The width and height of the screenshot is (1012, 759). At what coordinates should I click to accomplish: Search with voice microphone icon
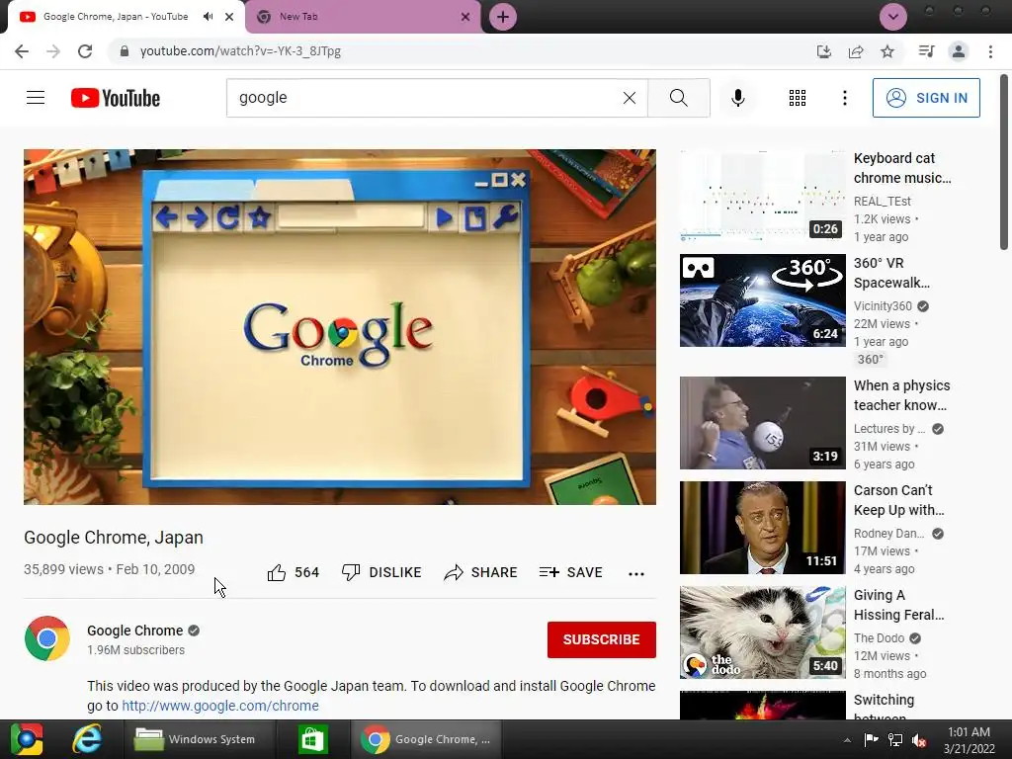(737, 98)
